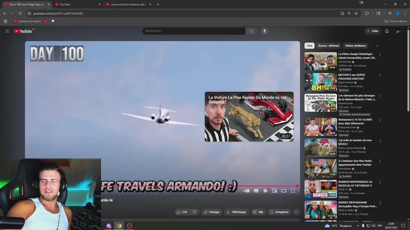Select the Tout filter chip

(x=309, y=46)
